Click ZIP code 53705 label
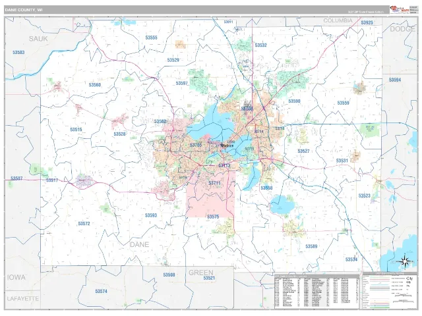The image size is (422, 316). click(x=196, y=145)
